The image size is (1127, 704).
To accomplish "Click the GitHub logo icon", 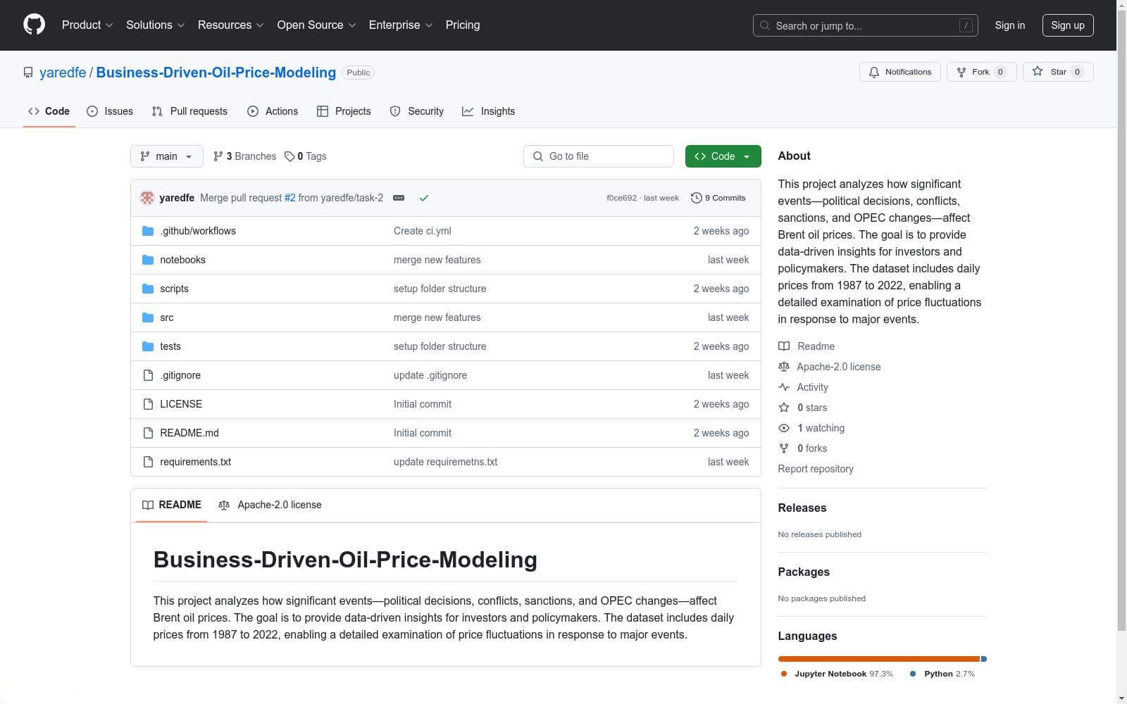I will (34, 25).
